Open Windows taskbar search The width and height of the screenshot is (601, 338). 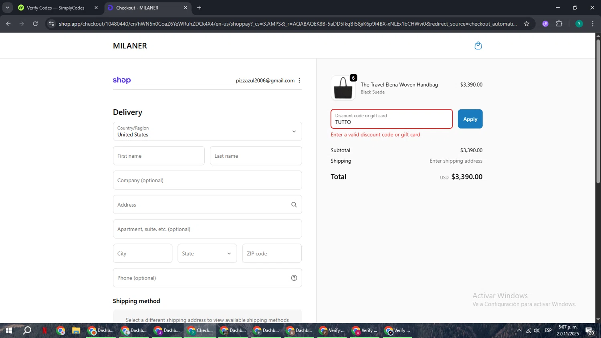[27, 330]
